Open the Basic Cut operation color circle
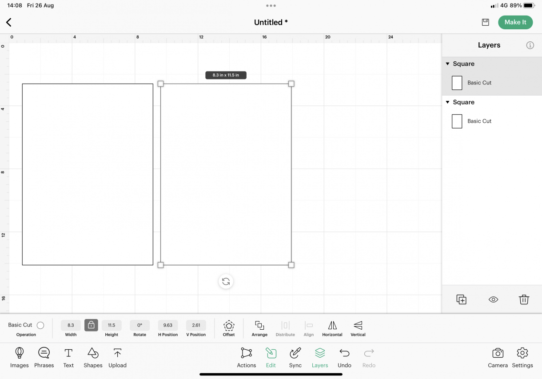The width and height of the screenshot is (542, 379). tap(40, 325)
